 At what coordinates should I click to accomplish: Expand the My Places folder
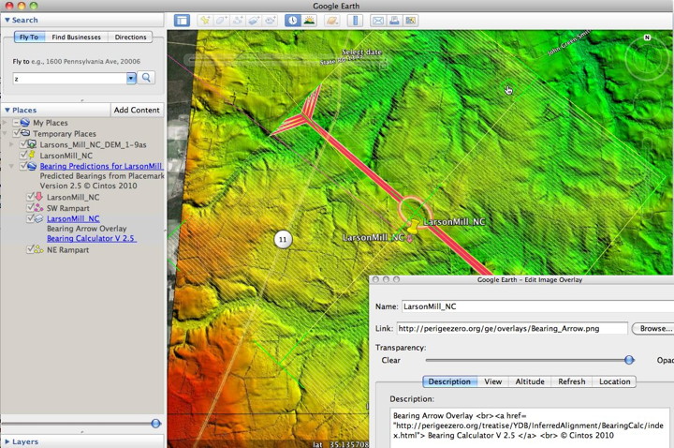pyautogui.click(x=7, y=123)
